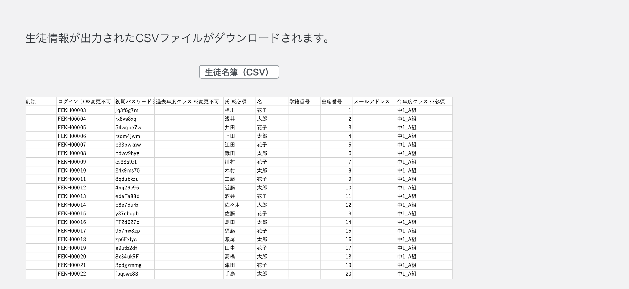Click the 過去年度クラス column header
This screenshot has width=629, height=289.
point(188,102)
